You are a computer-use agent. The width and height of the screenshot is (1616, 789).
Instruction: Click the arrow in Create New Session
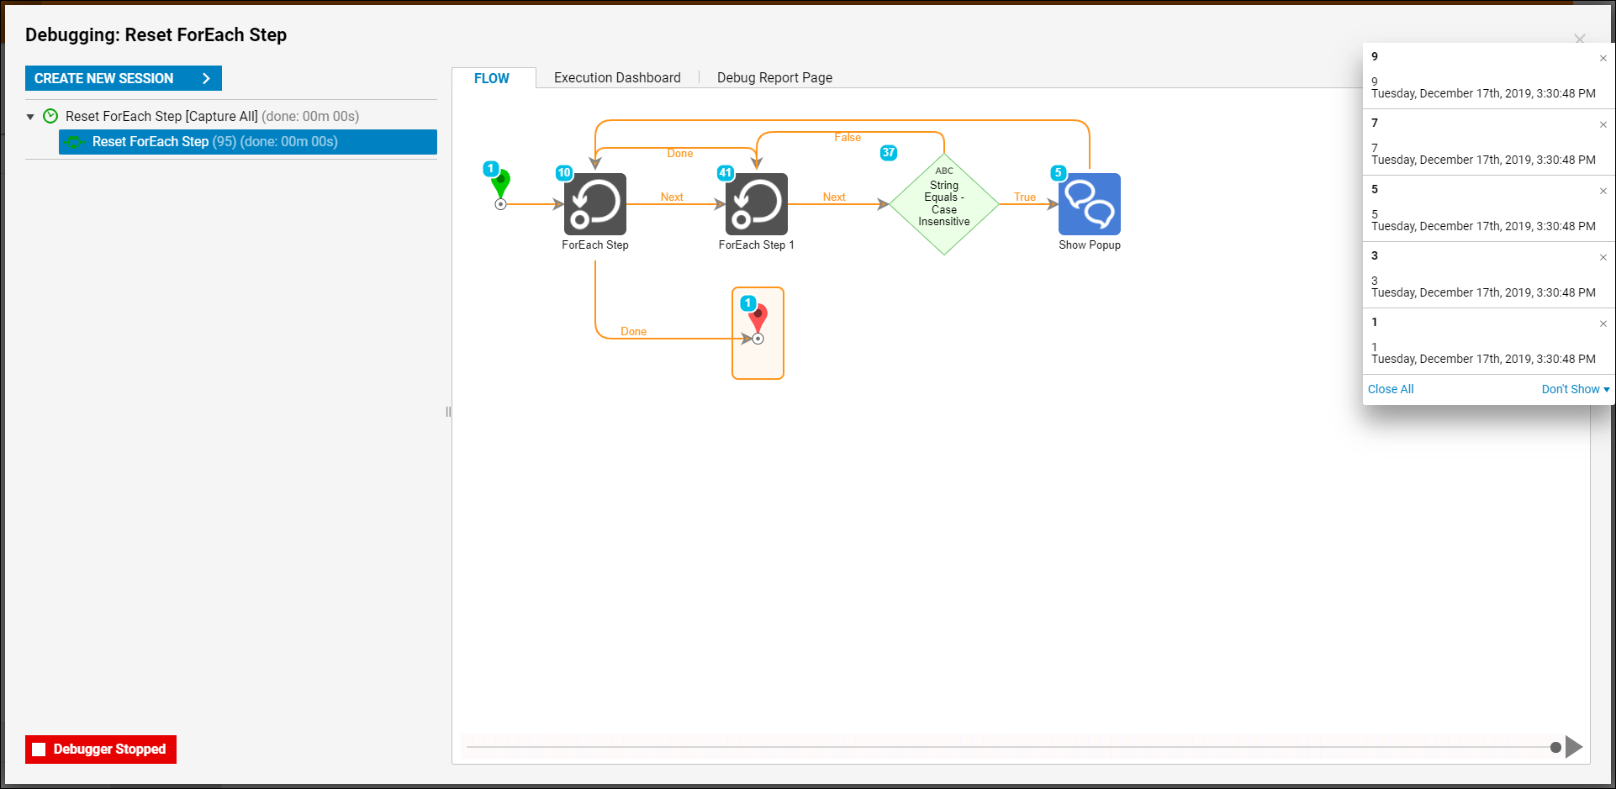click(x=206, y=78)
